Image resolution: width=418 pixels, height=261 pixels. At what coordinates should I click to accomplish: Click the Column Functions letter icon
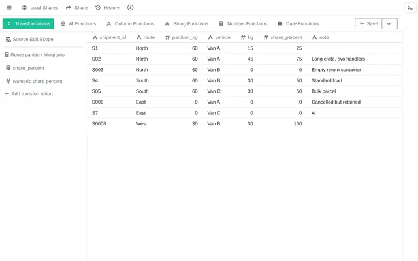coord(109,23)
